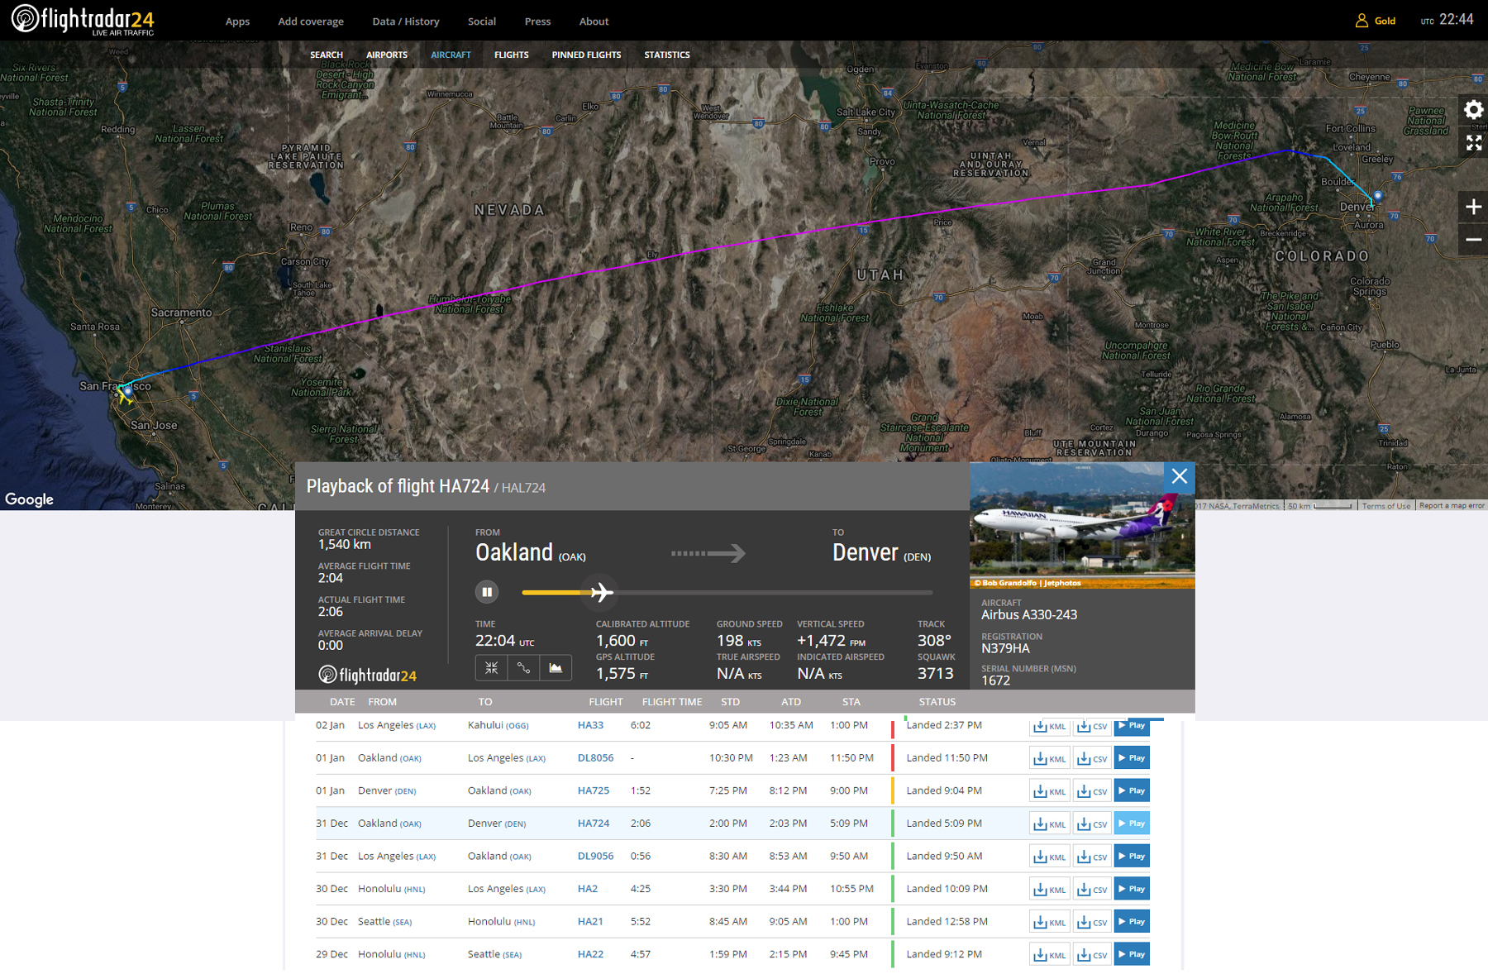Play the HA725 Denver to Oakland flight
1488x974 pixels.
tap(1132, 790)
